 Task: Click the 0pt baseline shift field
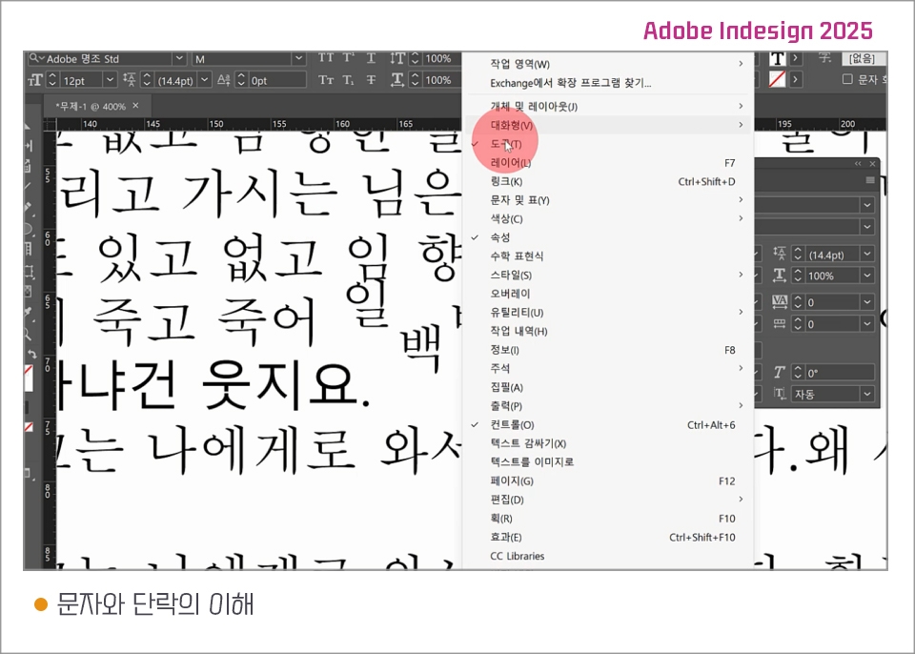tap(277, 80)
